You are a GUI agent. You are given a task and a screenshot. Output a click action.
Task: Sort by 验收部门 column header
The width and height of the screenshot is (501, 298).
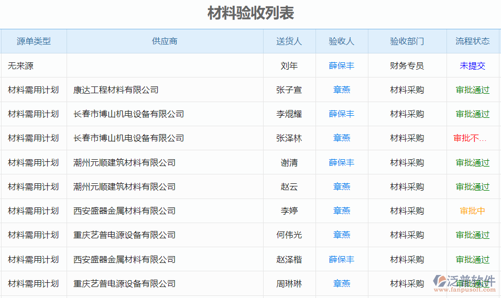click(x=407, y=41)
